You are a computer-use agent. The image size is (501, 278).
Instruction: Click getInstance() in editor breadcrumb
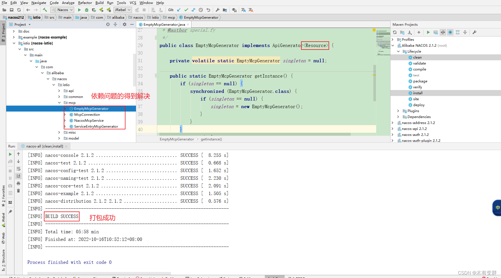[211, 139]
